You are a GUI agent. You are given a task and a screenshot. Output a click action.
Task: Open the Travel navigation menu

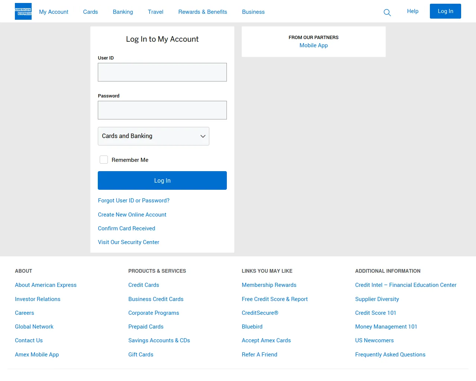coord(155,12)
